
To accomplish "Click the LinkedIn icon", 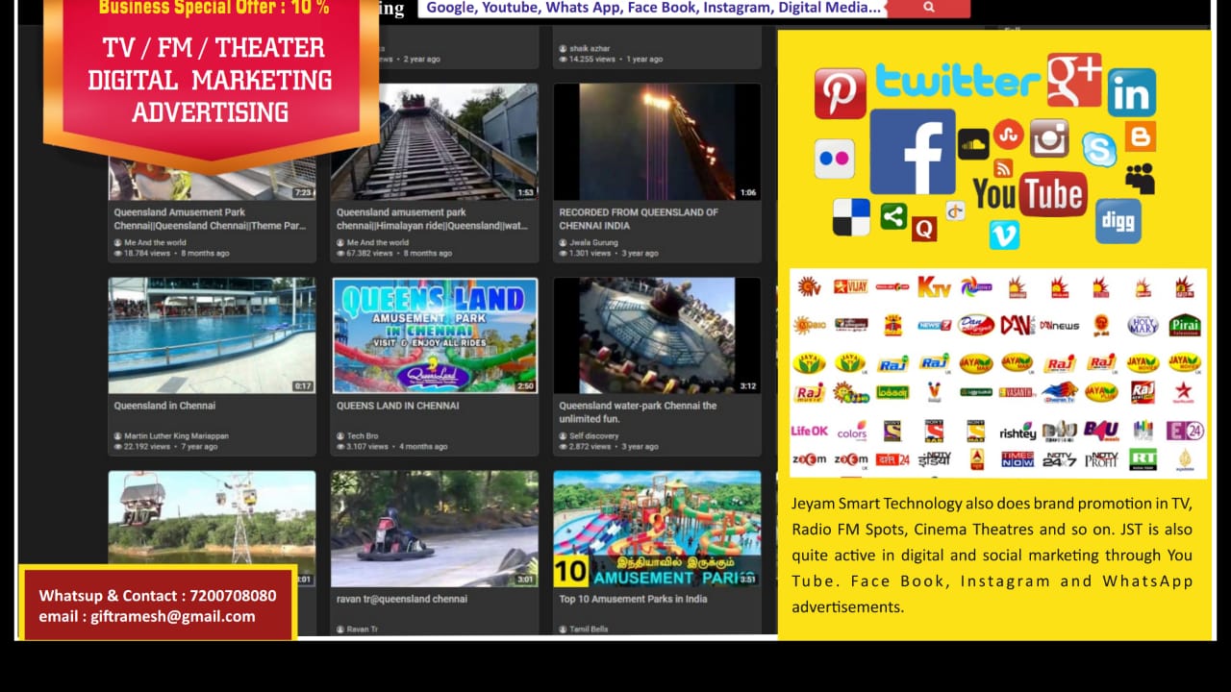I will (1131, 93).
